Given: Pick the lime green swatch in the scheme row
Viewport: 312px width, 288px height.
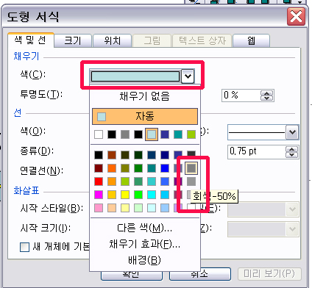Looking at the screenshot, I should [x=191, y=134].
